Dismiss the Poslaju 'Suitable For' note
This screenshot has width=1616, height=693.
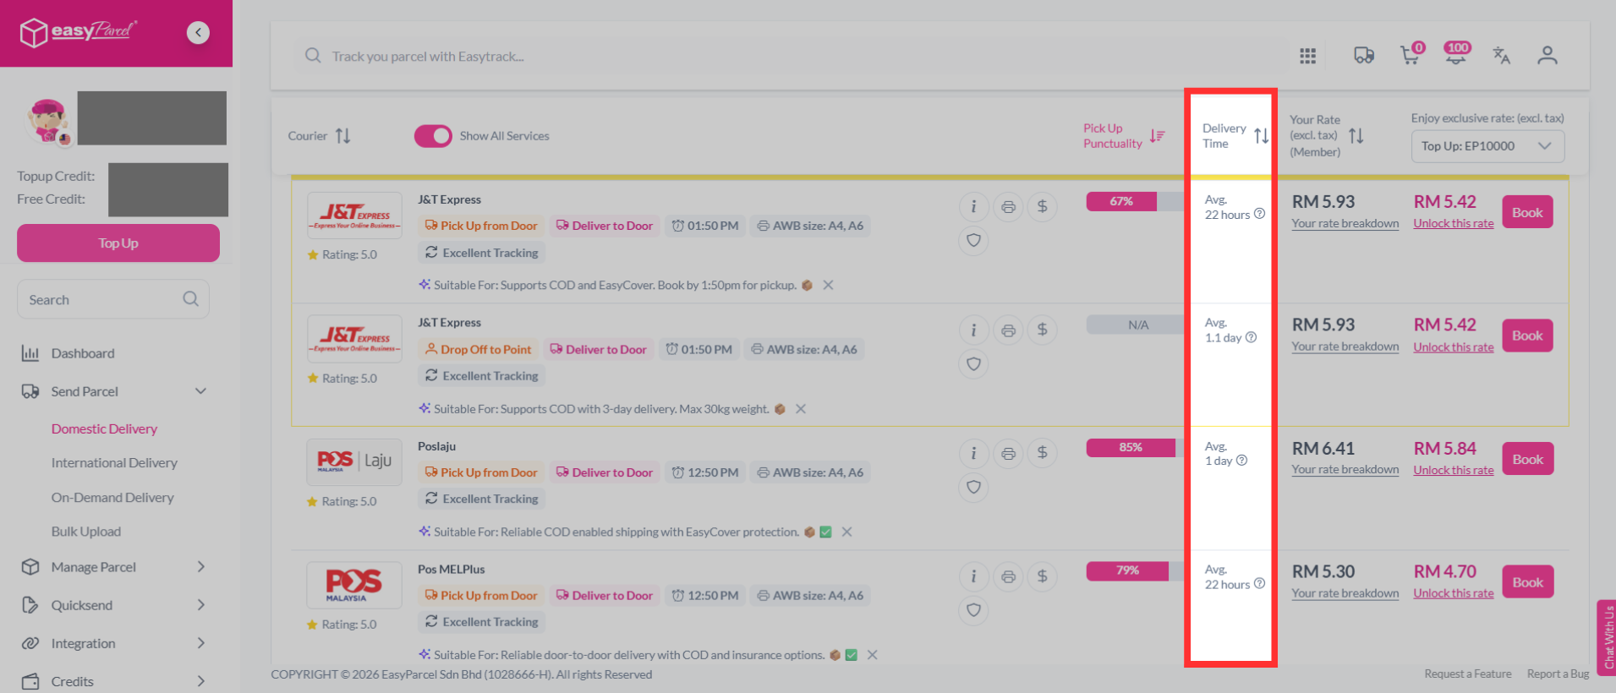(846, 532)
